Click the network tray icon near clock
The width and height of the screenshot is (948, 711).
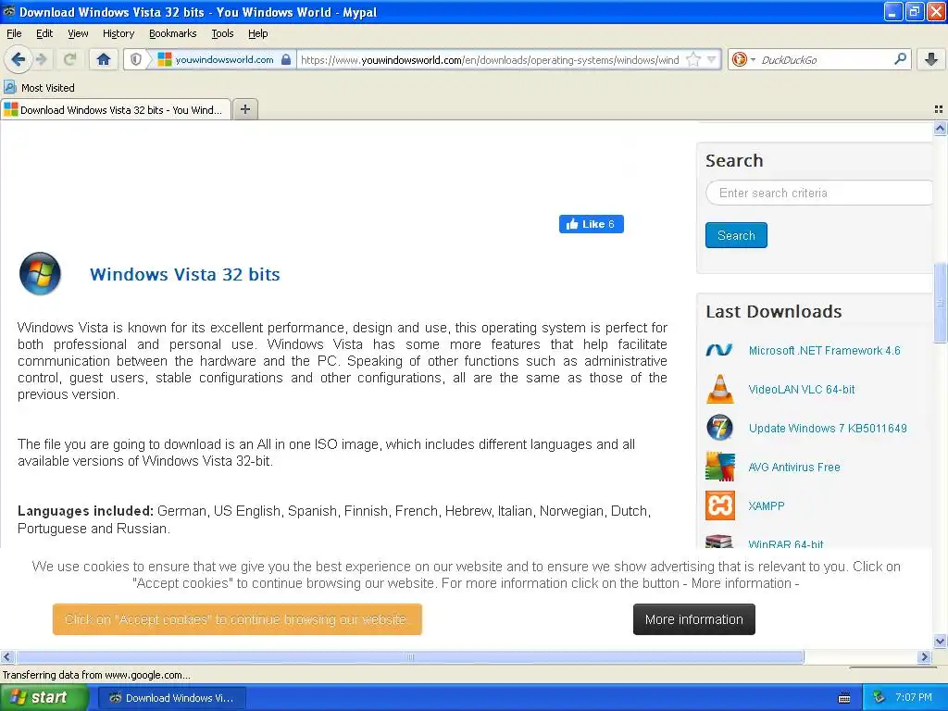click(879, 698)
